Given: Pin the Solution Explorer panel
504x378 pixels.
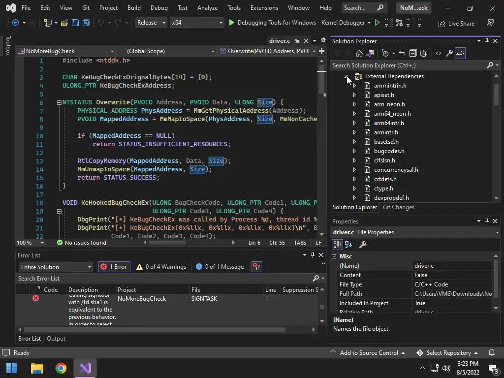Looking at the screenshot, I should tap(487, 41).
